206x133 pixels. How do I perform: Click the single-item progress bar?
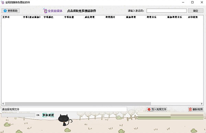tap(18, 115)
